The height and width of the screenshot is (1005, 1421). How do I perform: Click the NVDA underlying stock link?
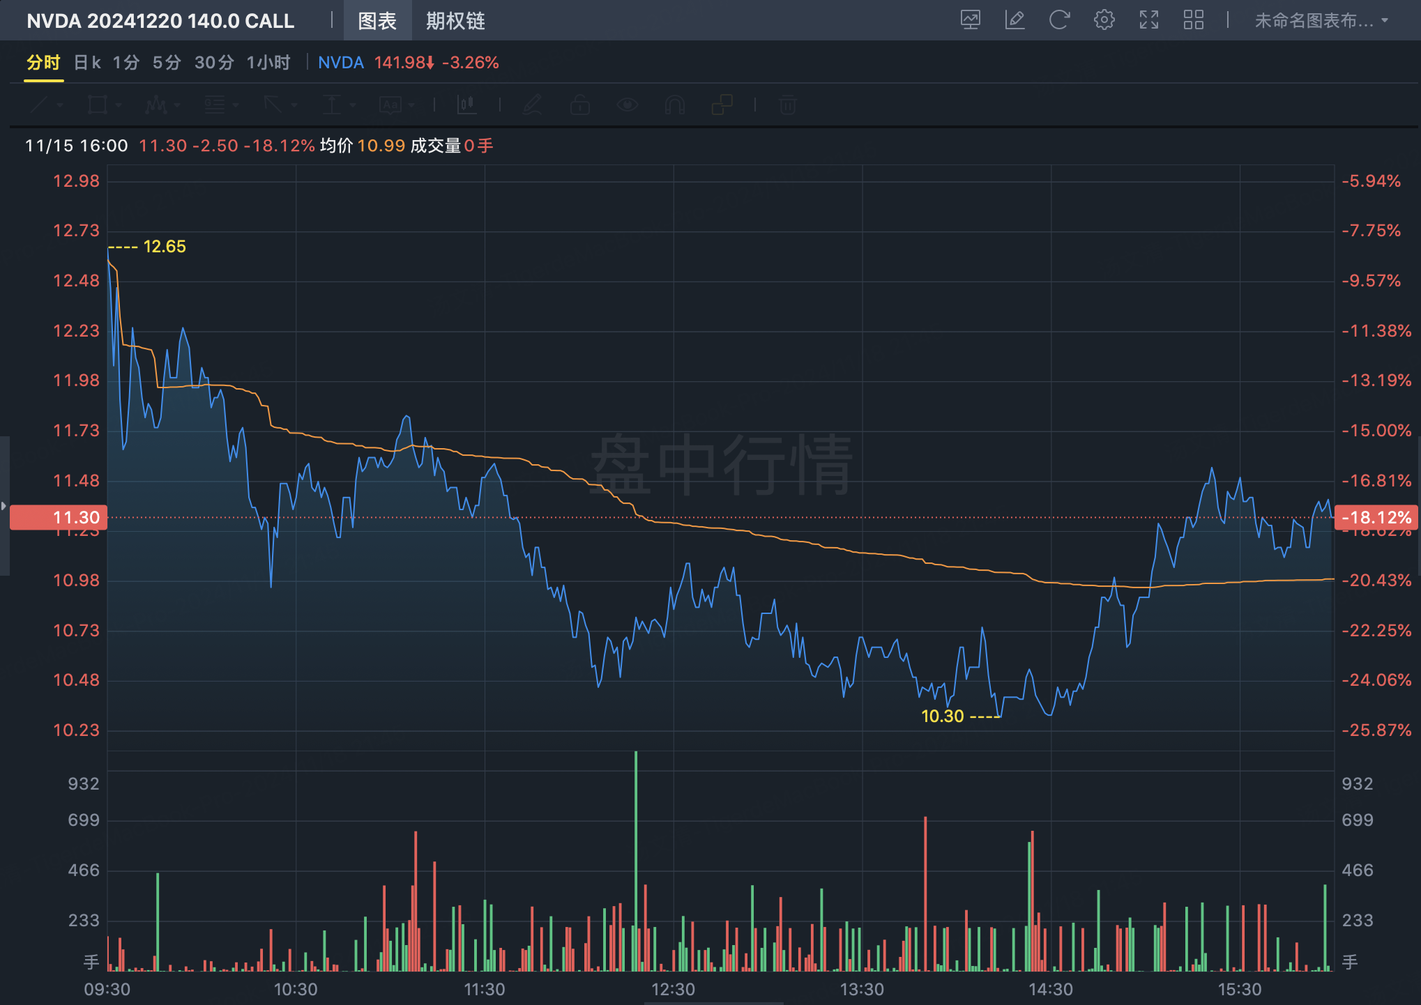340,63
